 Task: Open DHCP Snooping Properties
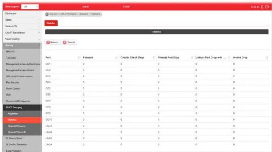pos(22,114)
